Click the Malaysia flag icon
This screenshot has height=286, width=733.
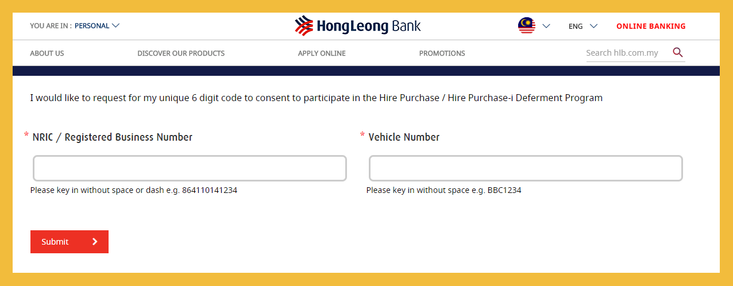pos(526,26)
